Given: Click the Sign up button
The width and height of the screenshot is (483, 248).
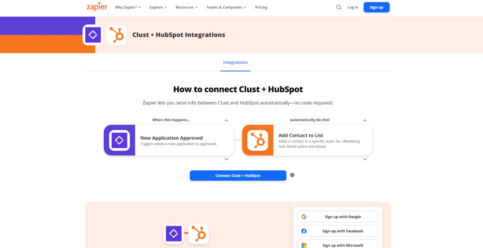Looking at the screenshot, I should (376, 8).
